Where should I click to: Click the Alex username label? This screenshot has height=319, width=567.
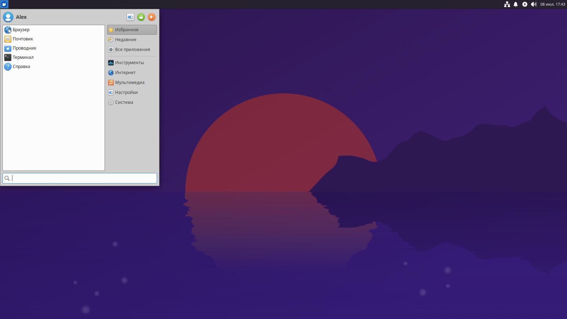click(x=21, y=17)
